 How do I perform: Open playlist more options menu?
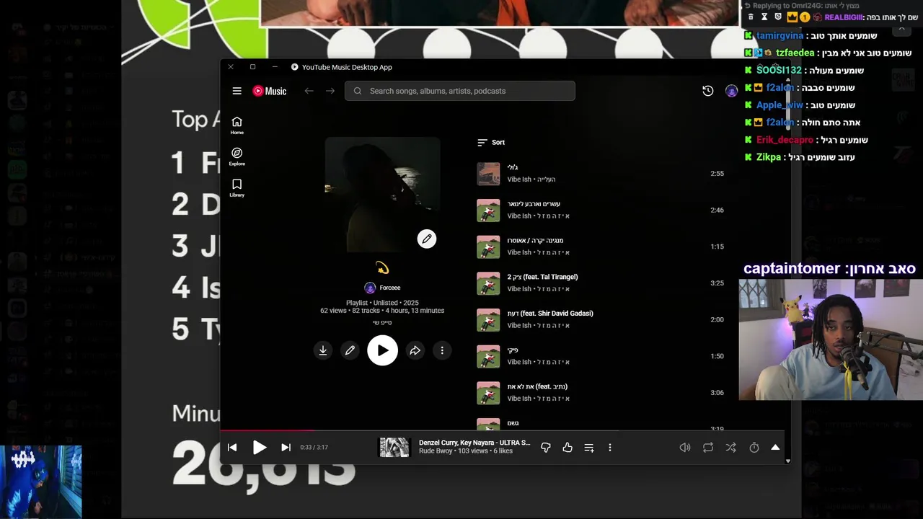tap(442, 350)
